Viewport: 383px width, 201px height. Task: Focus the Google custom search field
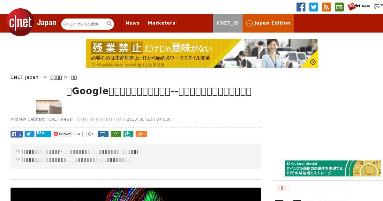pyautogui.click(x=84, y=24)
